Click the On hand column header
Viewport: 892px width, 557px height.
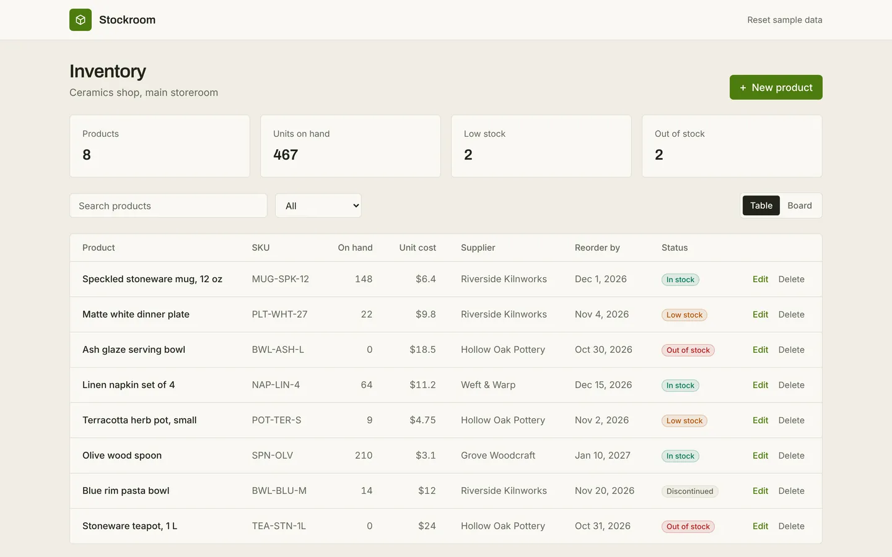(356, 248)
